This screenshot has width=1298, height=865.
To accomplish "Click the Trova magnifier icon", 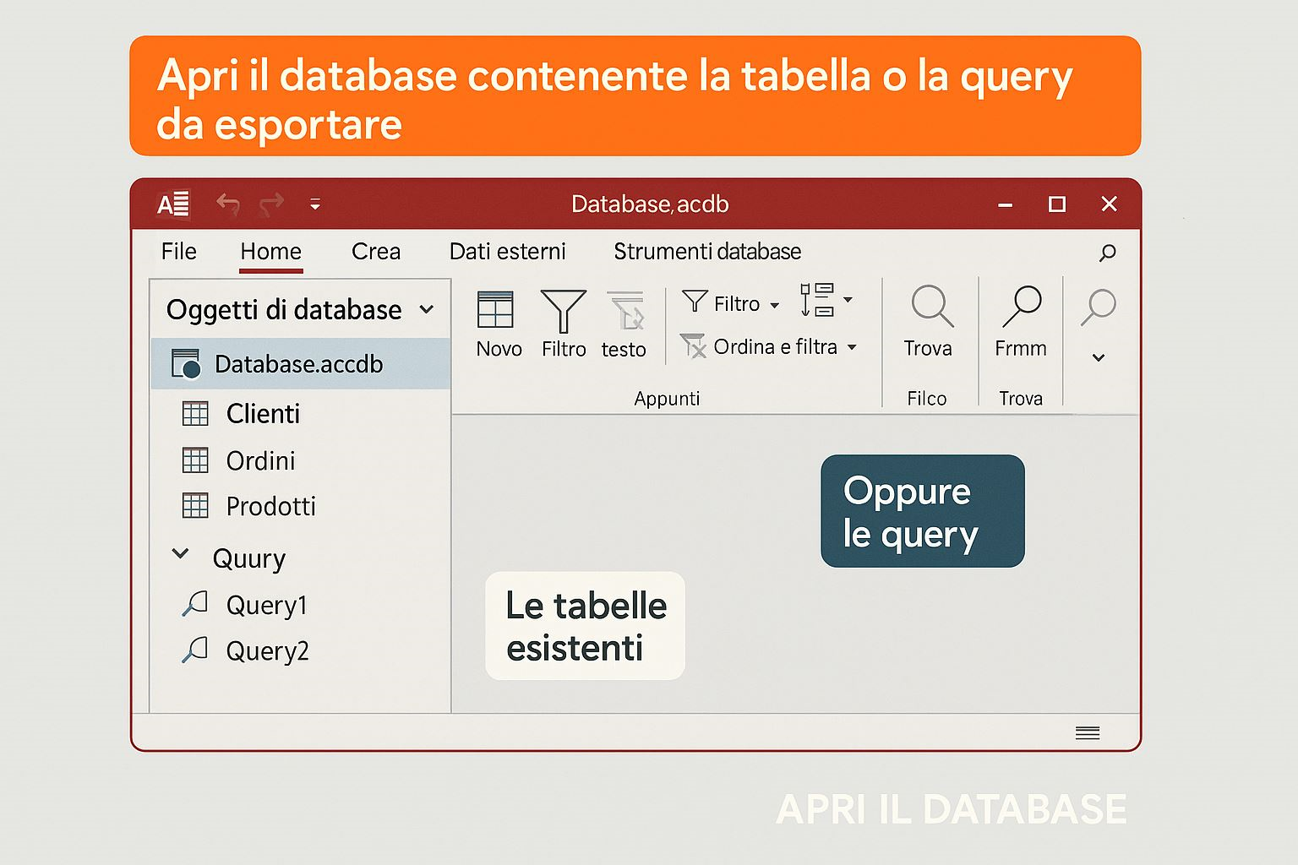I will [931, 307].
